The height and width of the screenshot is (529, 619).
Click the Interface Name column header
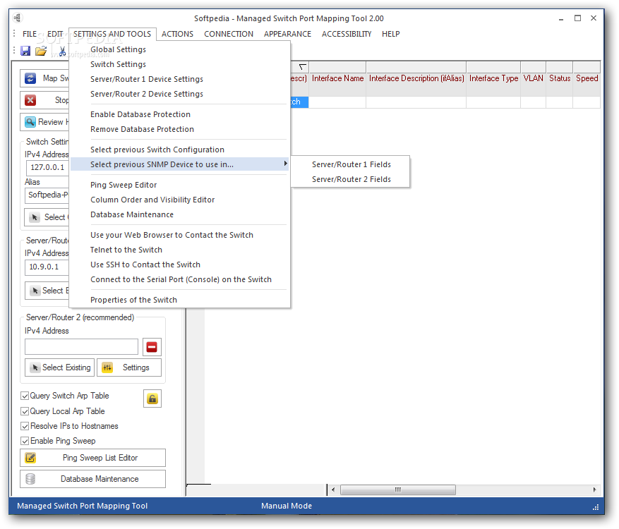click(337, 78)
